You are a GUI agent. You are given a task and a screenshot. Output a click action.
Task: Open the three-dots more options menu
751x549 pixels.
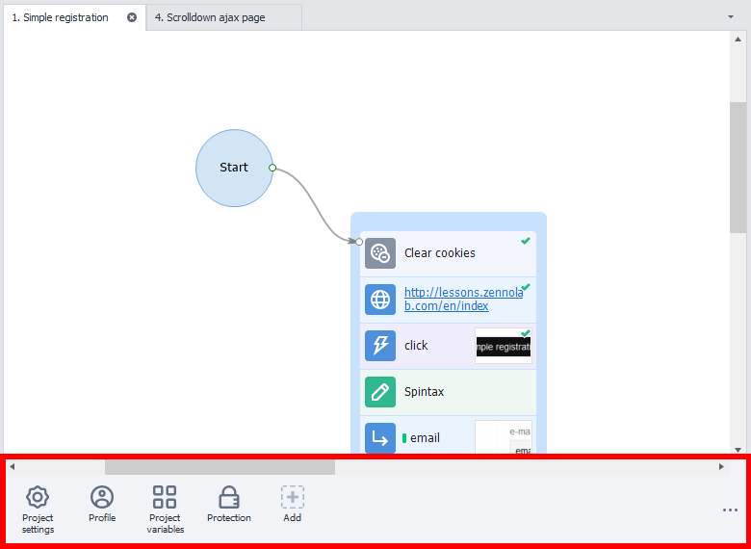click(x=730, y=510)
